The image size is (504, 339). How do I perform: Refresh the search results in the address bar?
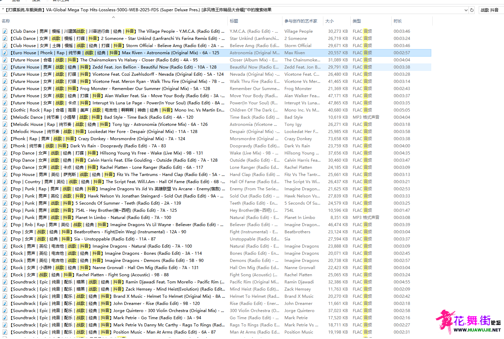coord(472,10)
